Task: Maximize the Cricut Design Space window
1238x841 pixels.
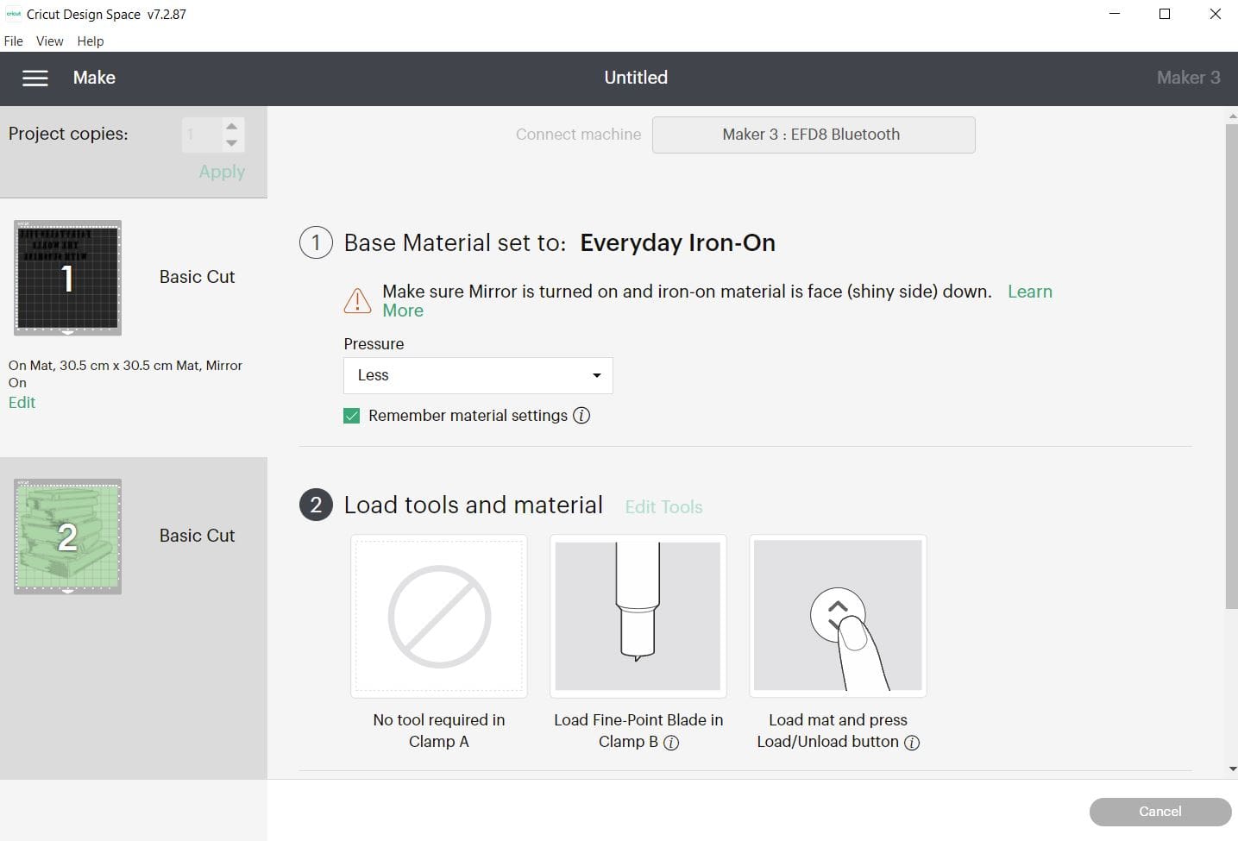Action: tap(1164, 14)
